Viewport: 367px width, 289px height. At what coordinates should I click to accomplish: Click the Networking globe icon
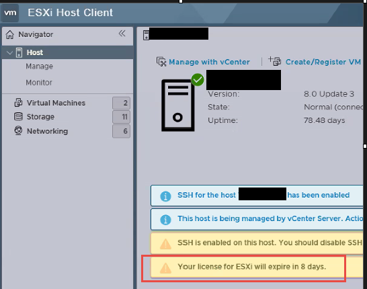pyautogui.click(x=18, y=130)
